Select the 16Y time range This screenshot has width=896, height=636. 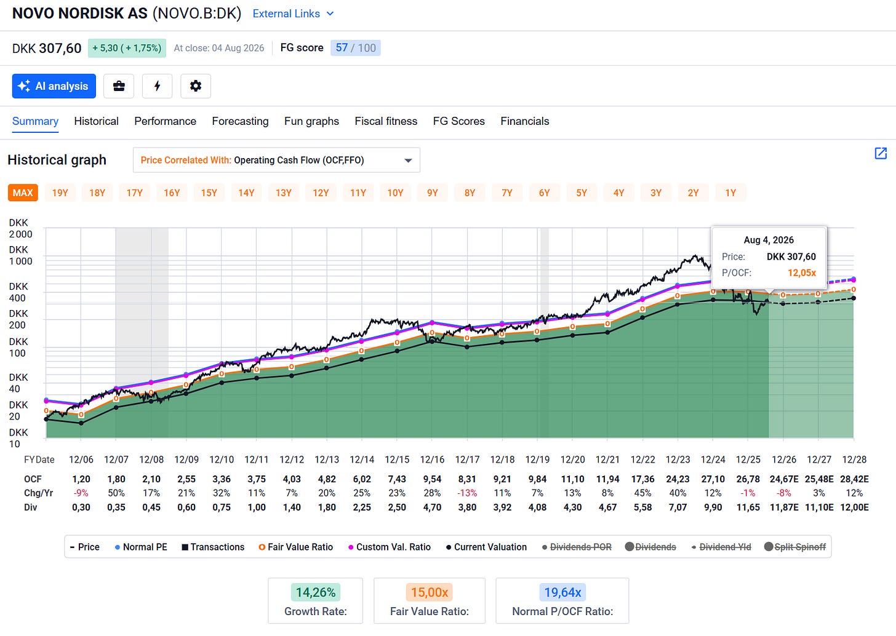coord(172,193)
